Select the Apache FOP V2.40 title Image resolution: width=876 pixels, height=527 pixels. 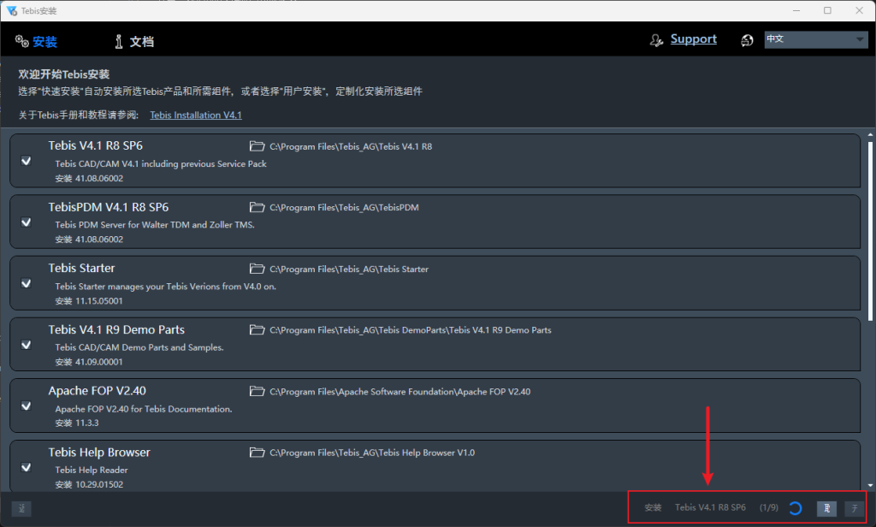click(x=98, y=391)
